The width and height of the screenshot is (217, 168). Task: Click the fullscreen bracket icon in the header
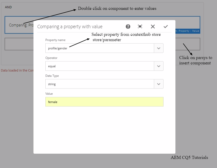tap(140, 26)
